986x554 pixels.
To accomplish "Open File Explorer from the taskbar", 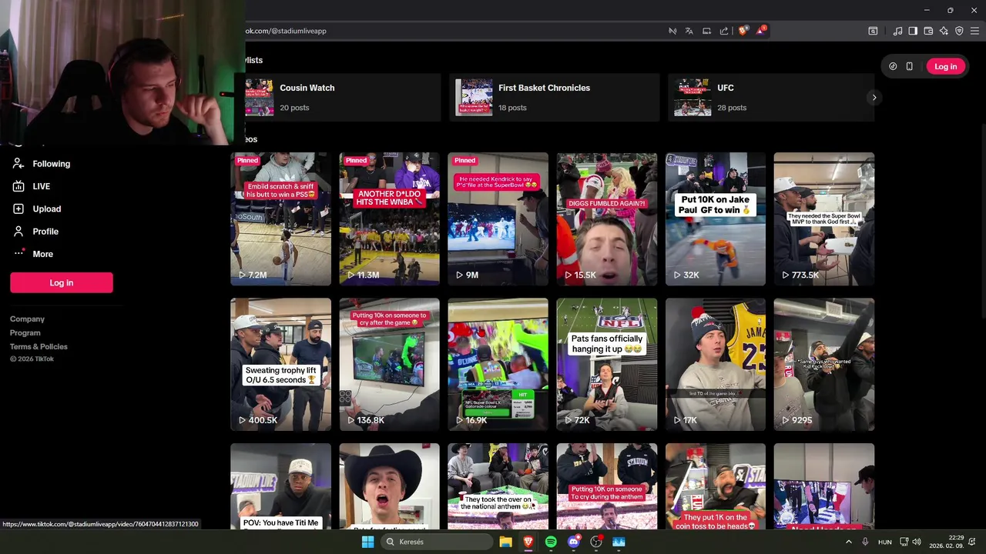I will click(x=505, y=542).
